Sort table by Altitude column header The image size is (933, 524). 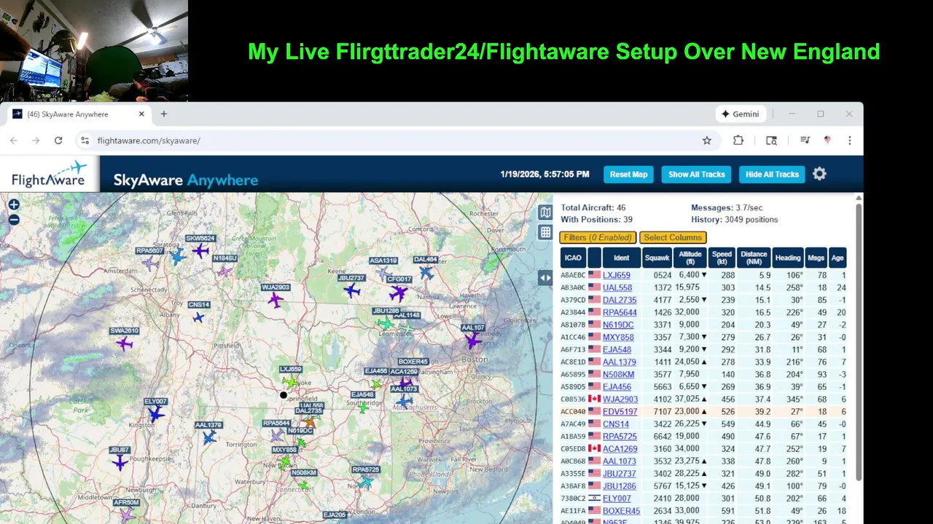point(690,258)
